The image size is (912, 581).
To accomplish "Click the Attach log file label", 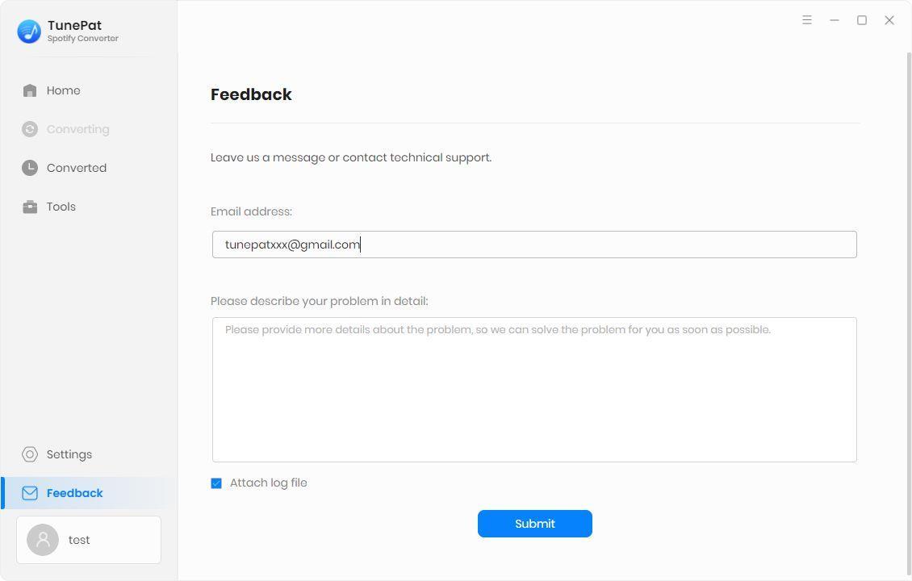I will 268,483.
